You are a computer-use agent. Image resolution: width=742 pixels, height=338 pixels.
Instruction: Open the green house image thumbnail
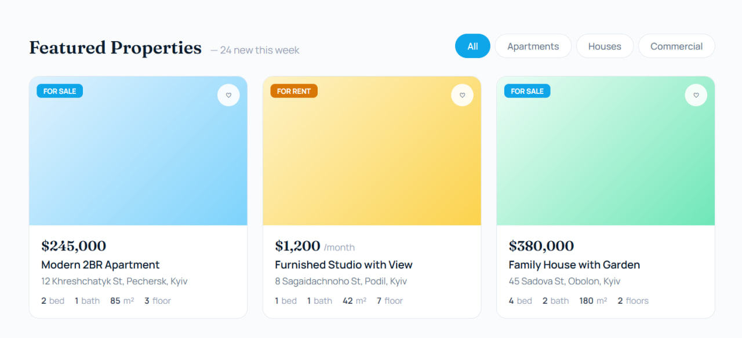pos(605,162)
